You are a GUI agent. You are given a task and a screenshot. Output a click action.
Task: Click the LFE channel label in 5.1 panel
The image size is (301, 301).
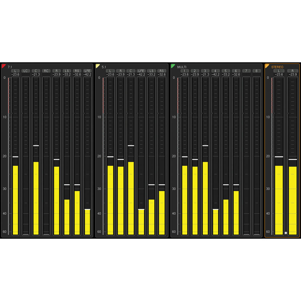[141, 71]
